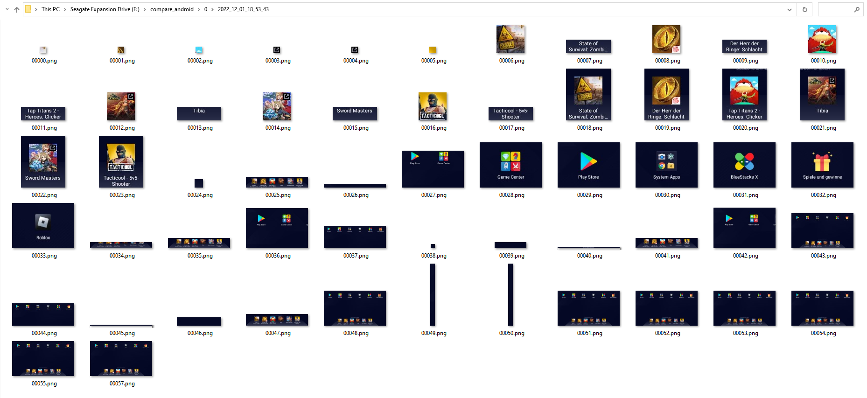Select the State of Survival tile 00018.png

coord(588,95)
